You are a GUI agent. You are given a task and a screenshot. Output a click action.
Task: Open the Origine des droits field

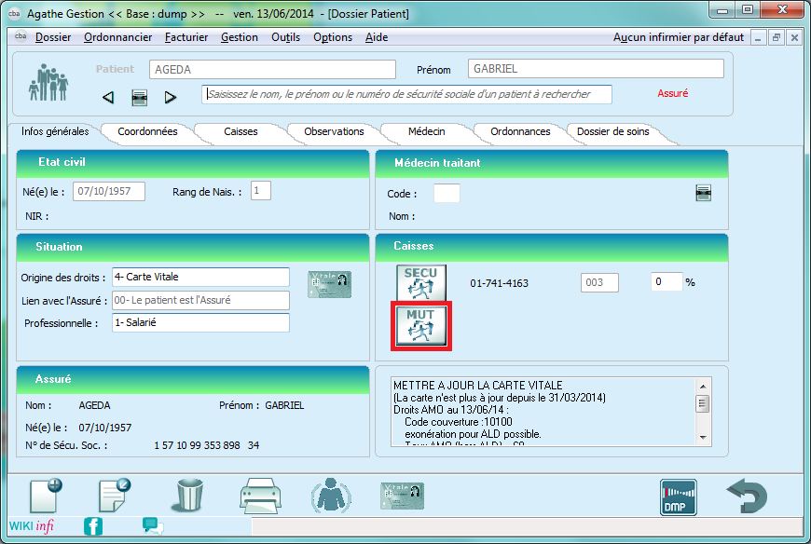tap(200, 277)
